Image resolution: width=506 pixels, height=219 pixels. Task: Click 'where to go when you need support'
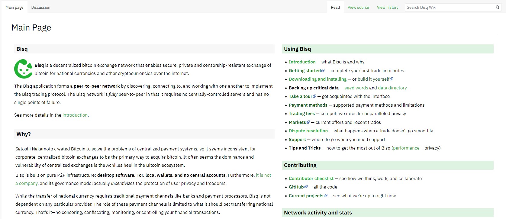point(348,140)
